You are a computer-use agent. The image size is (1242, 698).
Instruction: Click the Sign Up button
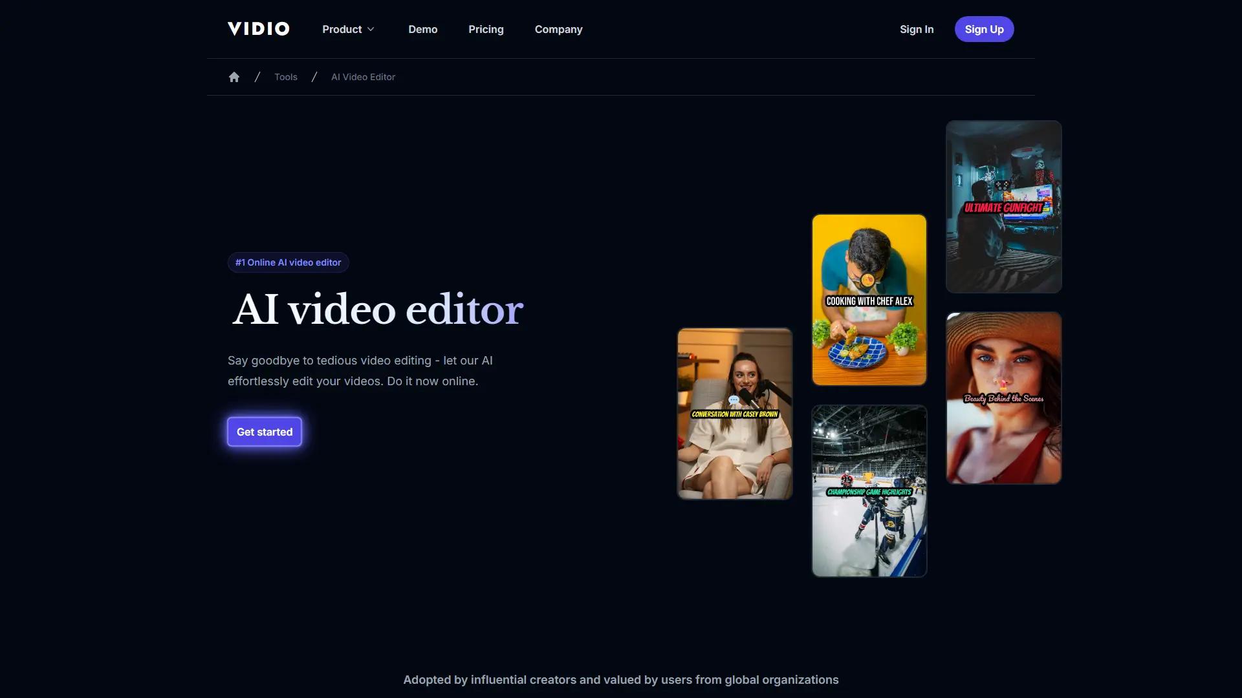click(x=984, y=29)
